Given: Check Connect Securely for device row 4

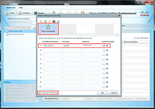Looking at the screenshot, I should 104,59.
